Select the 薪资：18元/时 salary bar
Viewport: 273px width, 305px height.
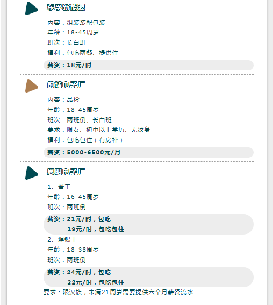[148, 65]
